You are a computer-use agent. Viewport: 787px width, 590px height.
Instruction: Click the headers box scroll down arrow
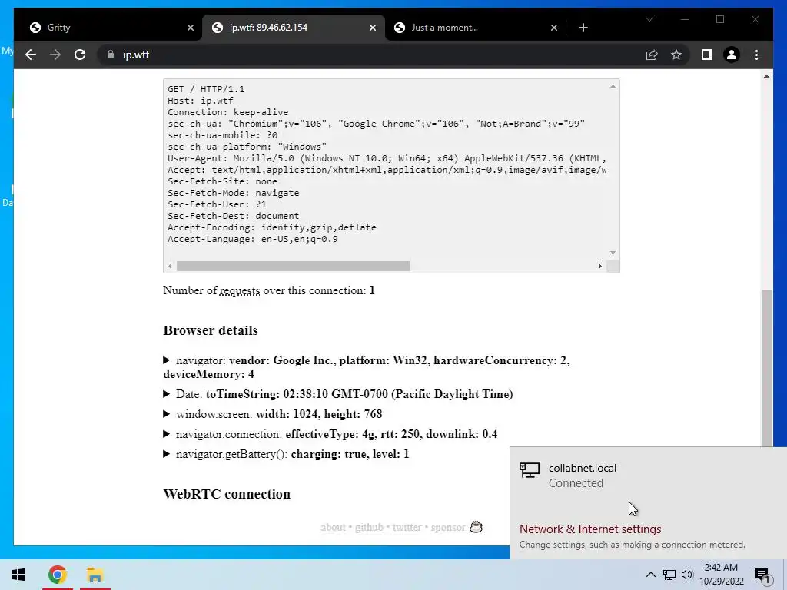click(x=613, y=253)
